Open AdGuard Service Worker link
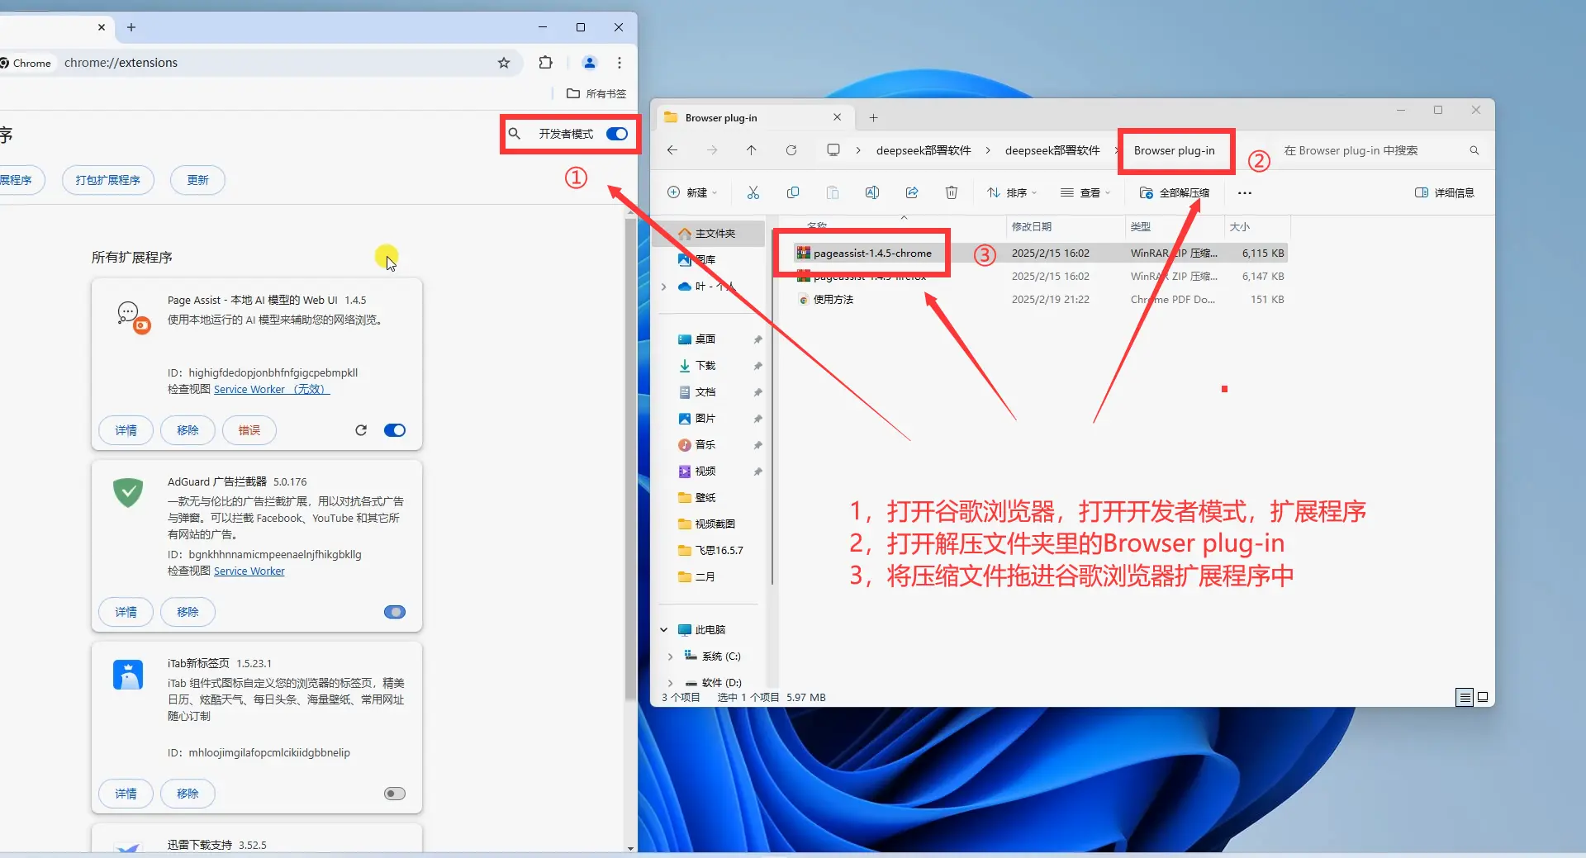 pos(249,571)
